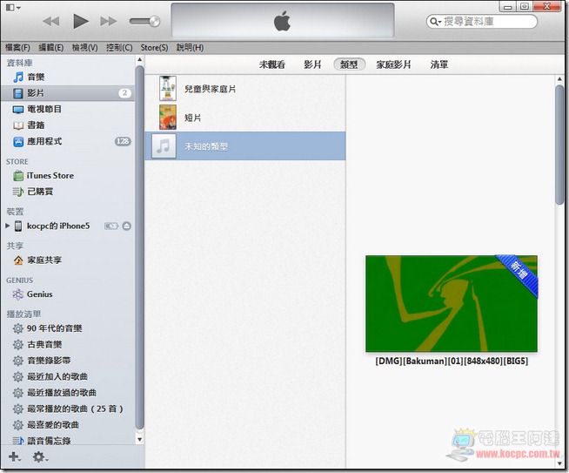This screenshot has width=569, height=473.
Task: Open iTunes Store shopping bag icon
Action: [x=17, y=176]
